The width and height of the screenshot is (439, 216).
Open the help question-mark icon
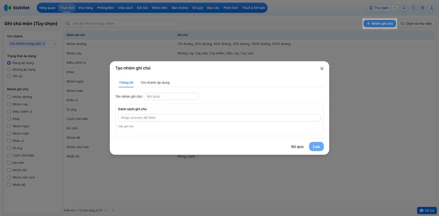point(413,8)
